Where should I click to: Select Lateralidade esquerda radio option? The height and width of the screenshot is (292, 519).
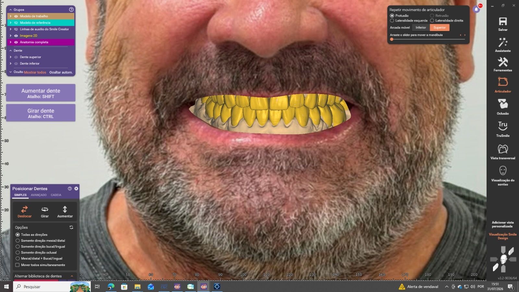click(x=392, y=20)
